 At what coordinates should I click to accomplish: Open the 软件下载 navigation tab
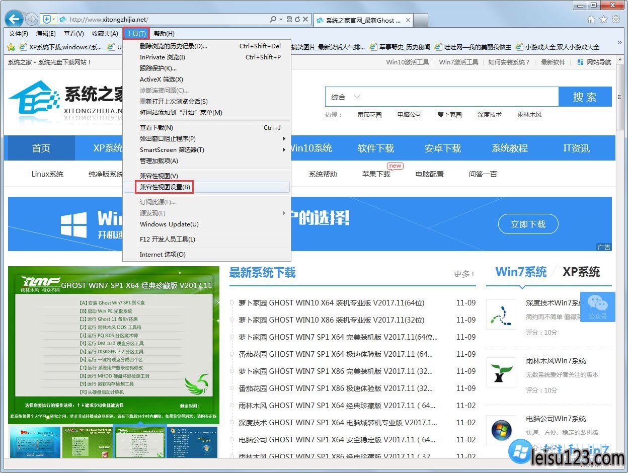coord(376,148)
